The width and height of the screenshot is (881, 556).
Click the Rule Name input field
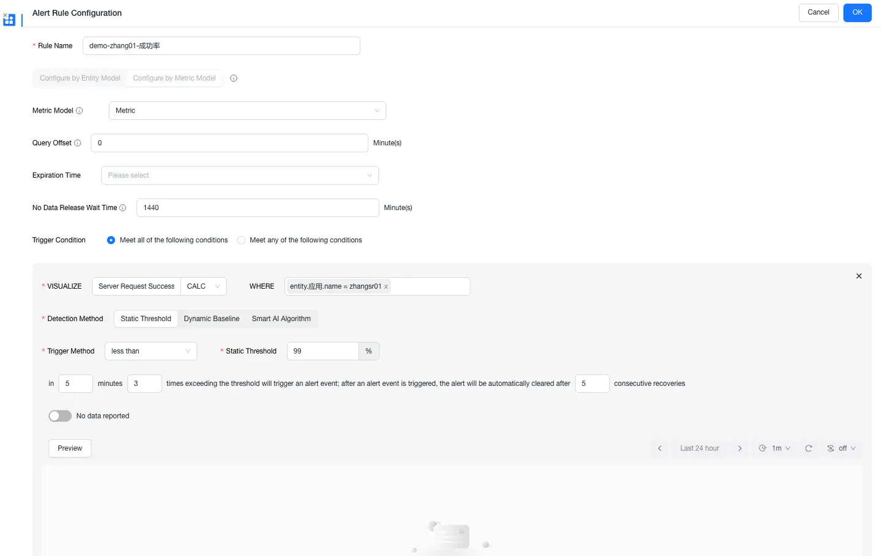[x=221, y=46]
